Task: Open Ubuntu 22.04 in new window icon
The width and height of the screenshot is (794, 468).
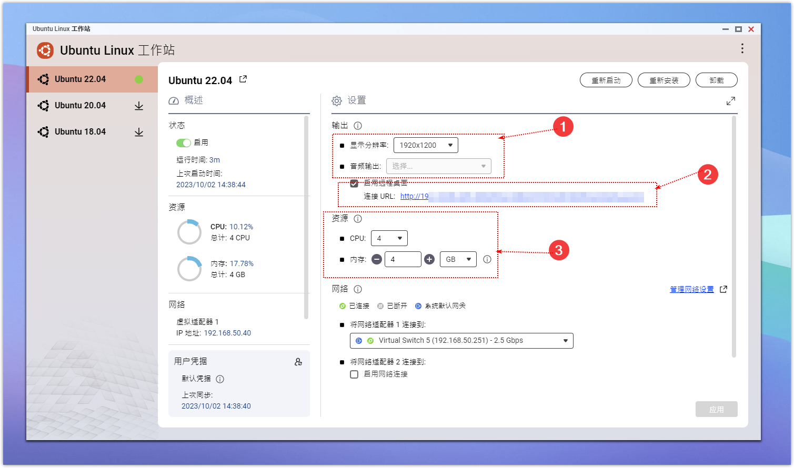Action: pos(243,79)
